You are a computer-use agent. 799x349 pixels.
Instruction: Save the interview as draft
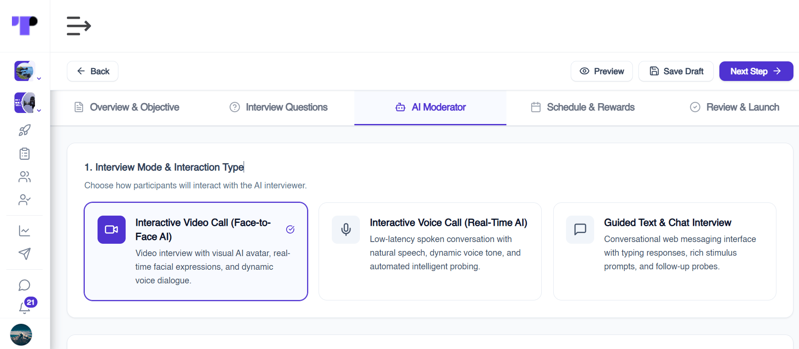pos(676,71)
